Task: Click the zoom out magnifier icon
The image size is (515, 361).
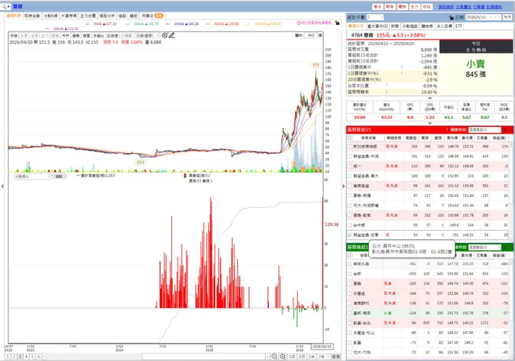Action: (275, 356)
